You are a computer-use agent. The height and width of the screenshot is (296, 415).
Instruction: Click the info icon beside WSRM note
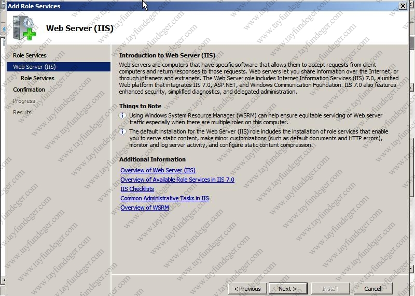(122, 115)
